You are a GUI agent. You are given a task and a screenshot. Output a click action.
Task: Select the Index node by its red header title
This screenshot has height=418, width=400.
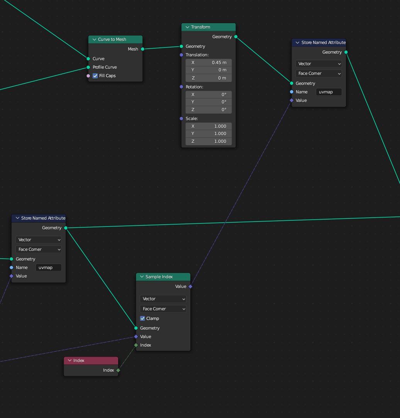tap(79, 360)
